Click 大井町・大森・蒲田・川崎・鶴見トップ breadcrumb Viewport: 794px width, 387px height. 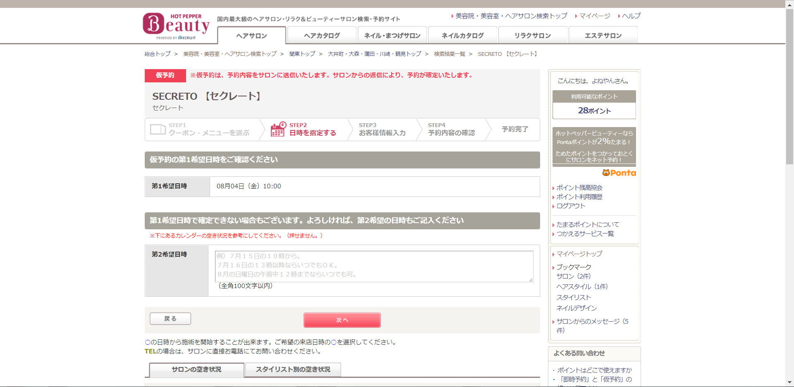pos(374,54)
